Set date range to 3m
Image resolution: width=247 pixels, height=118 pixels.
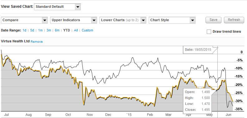pos(49,30)
